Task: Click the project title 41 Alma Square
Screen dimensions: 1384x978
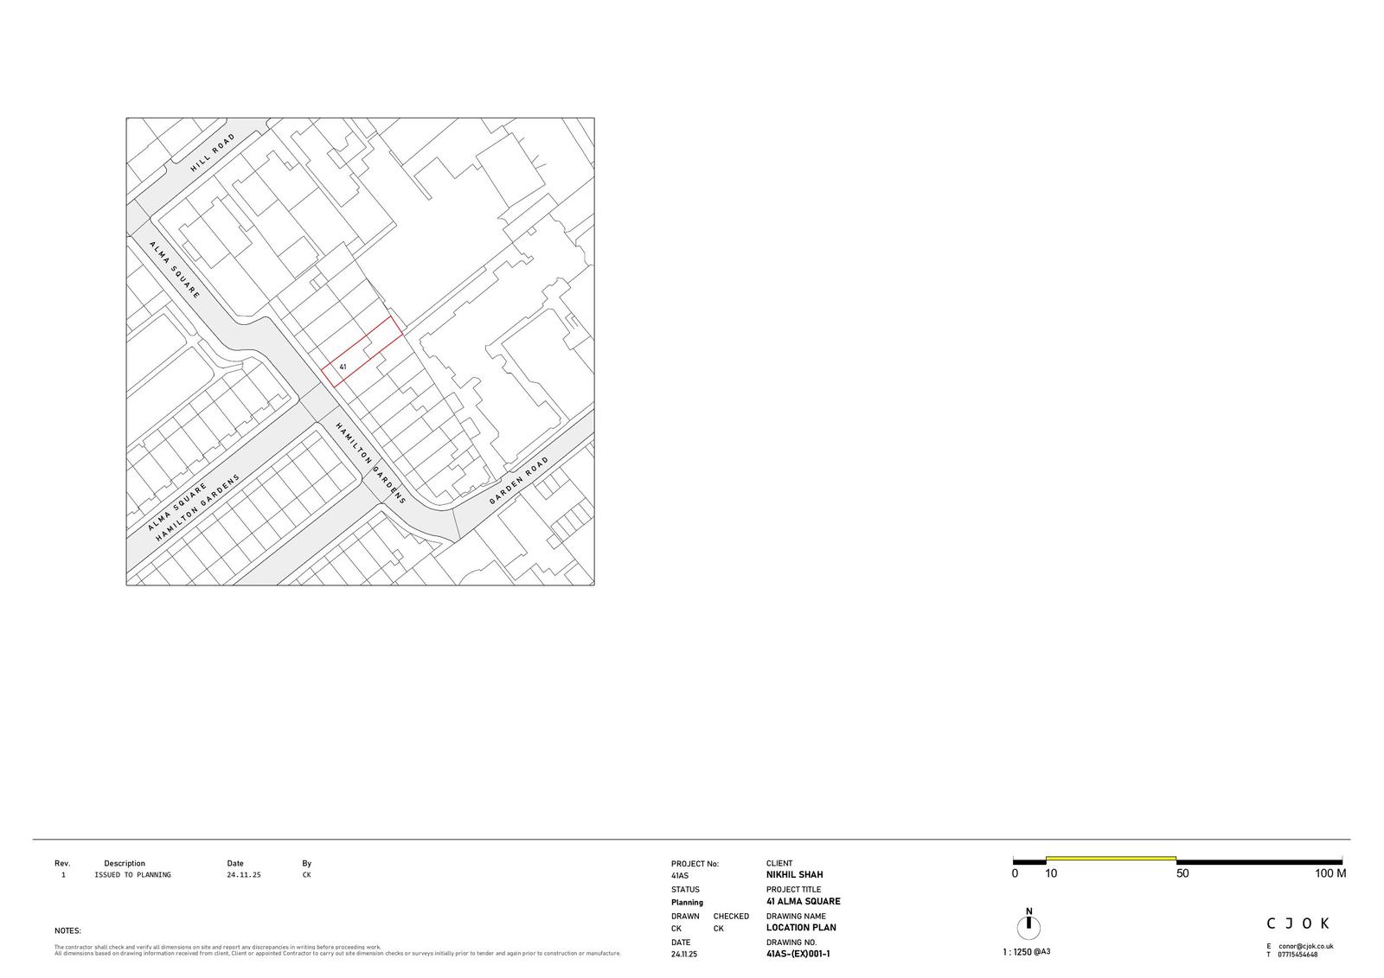Action: click(x=803, y=901)
